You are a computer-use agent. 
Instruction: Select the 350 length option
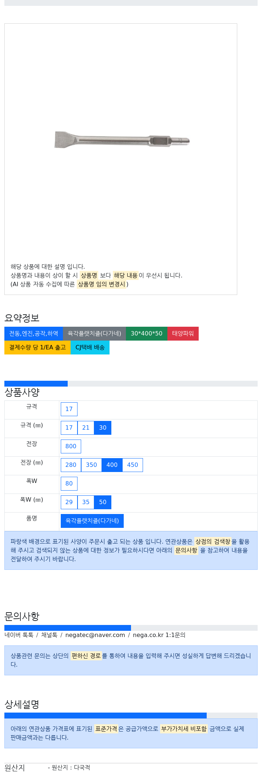[x=91, y=465]
